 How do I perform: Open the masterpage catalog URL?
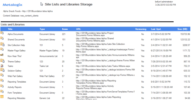pyautogui.click(x=105, y=51)
